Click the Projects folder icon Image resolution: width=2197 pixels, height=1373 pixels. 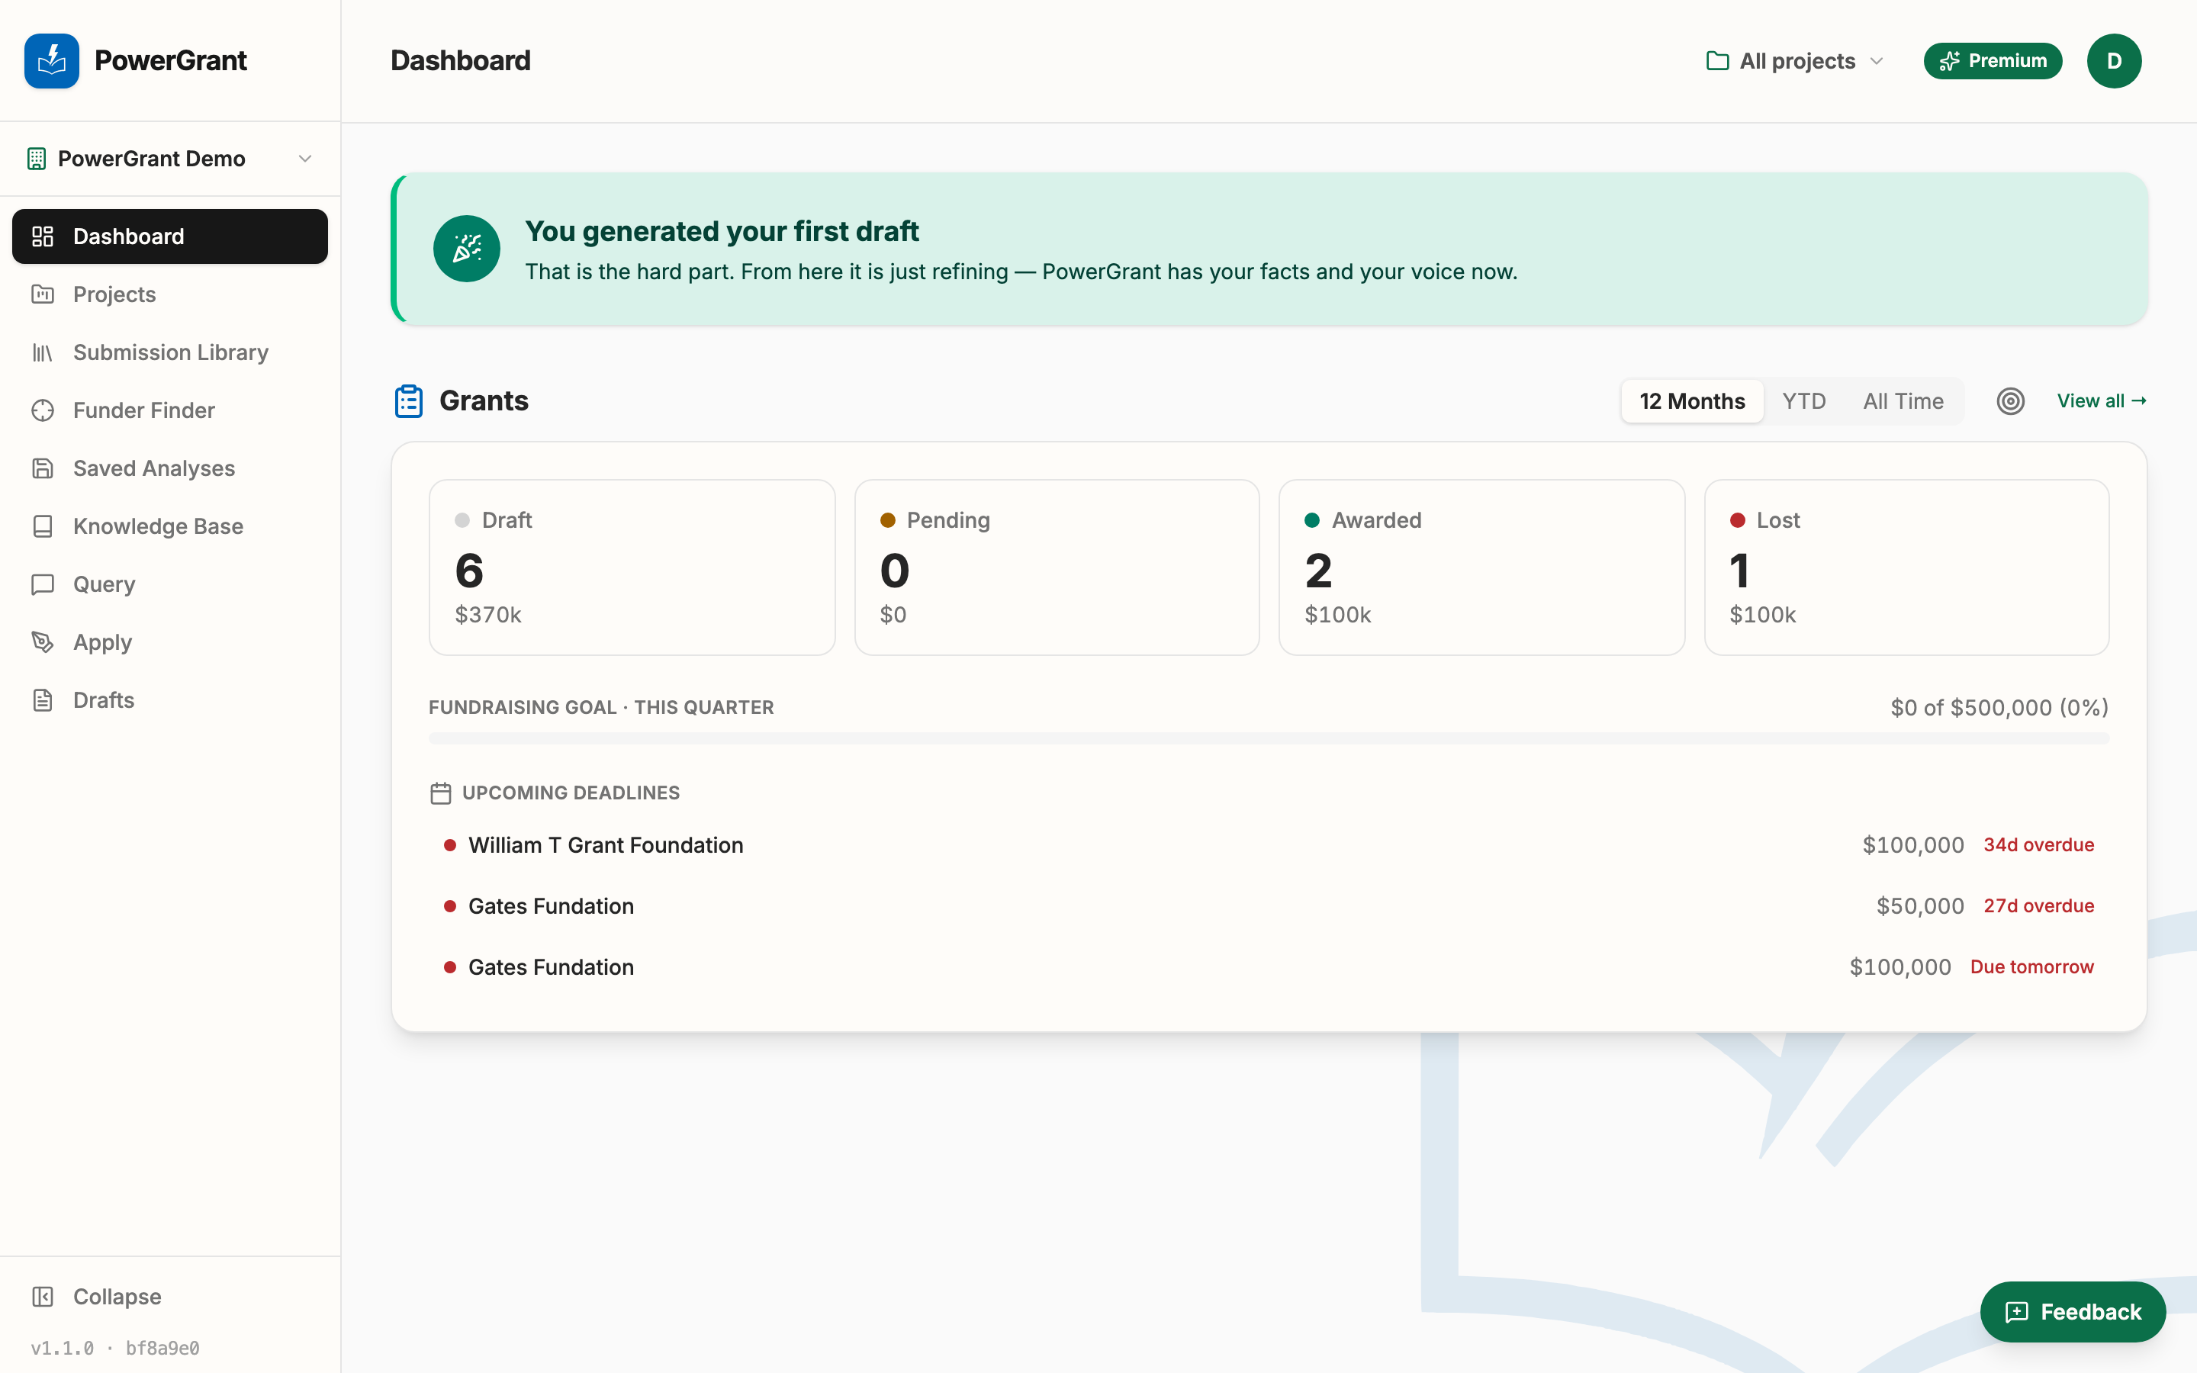coord(43,294)
